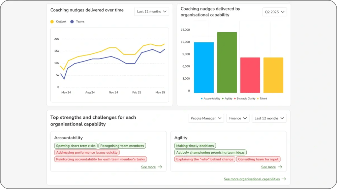Toggle the Teams series in chart legend
The image size is (337, 189).
coord(78,22)
